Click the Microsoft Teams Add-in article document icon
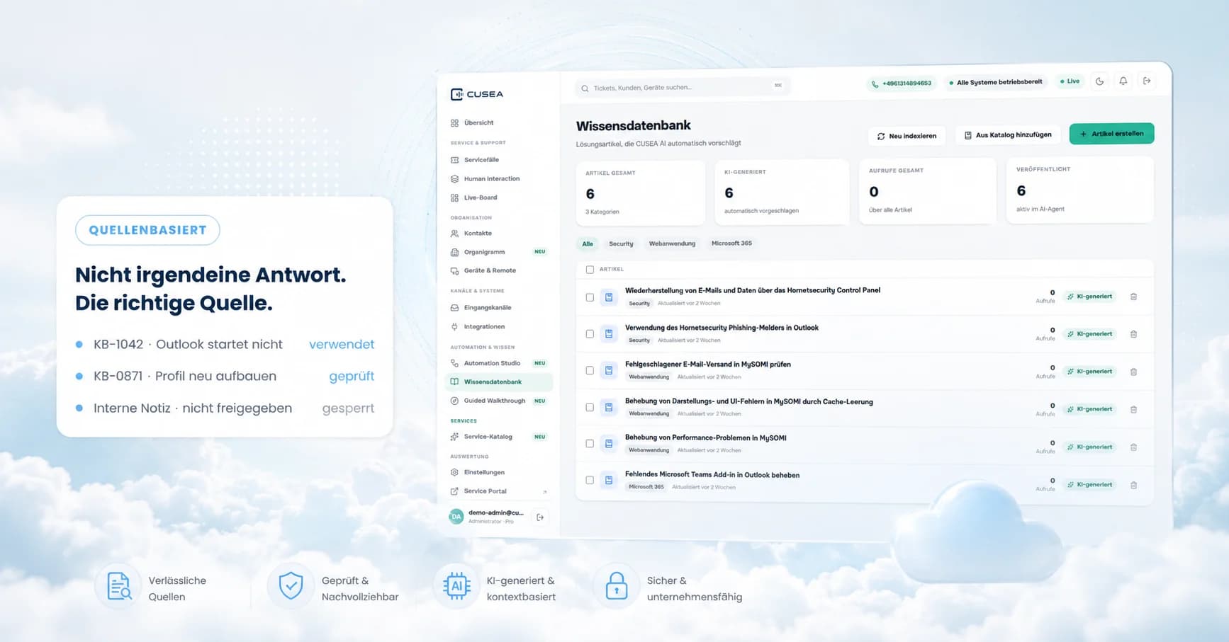Screen dimensions: 1229x642 pyautogui.click(x=609, y=481)
